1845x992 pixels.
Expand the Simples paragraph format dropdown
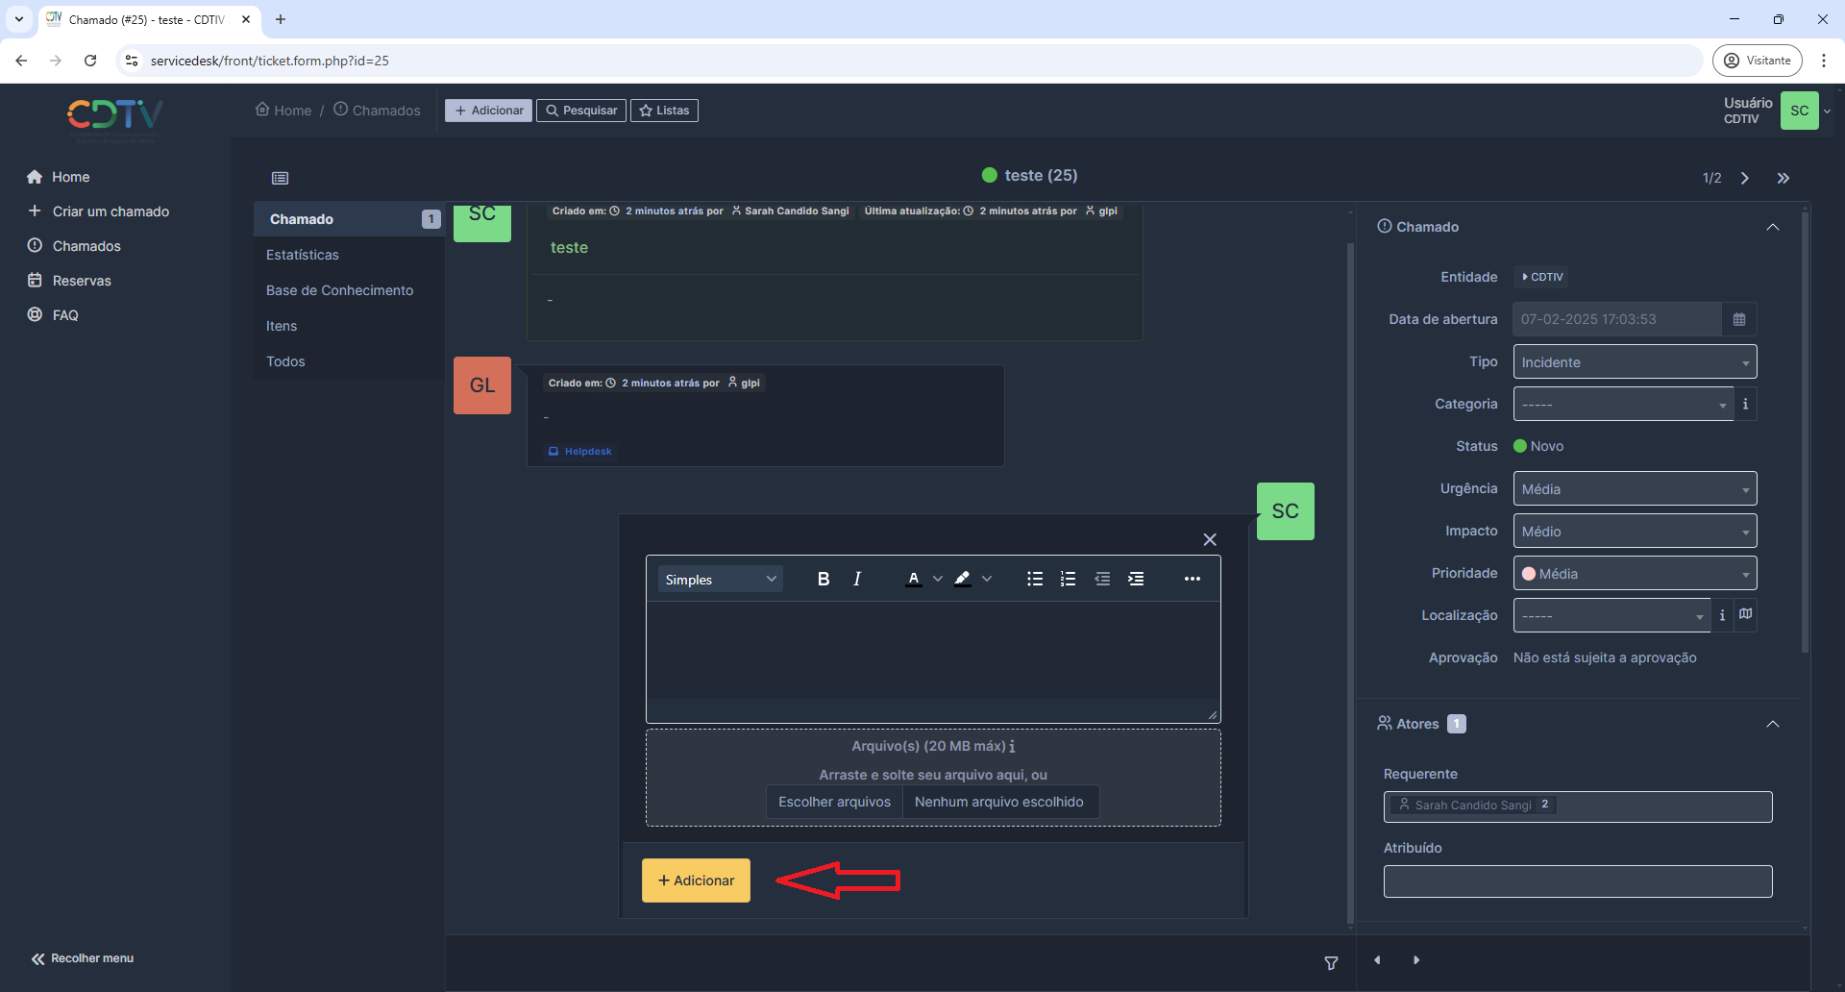point(720,579)
